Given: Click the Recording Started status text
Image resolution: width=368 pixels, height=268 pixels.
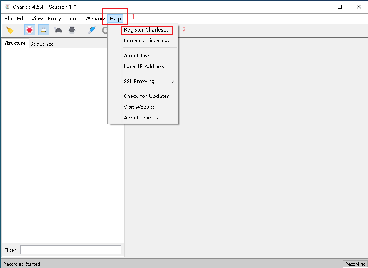Looking at the screenshot, I should click(x=22, y=264).
